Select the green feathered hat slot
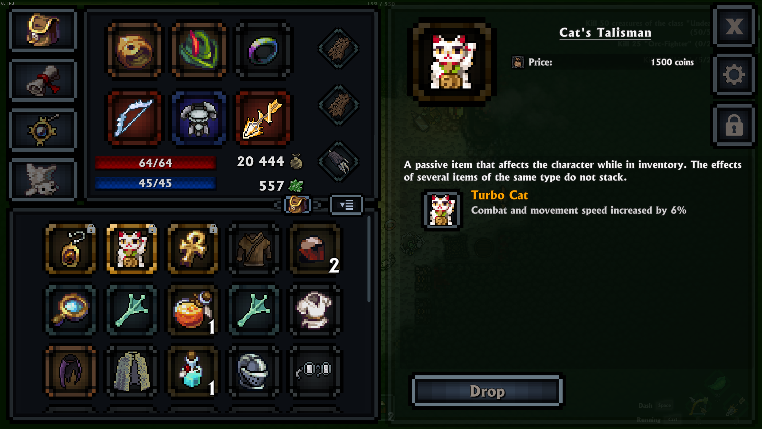762x429 pixels. 199,50
